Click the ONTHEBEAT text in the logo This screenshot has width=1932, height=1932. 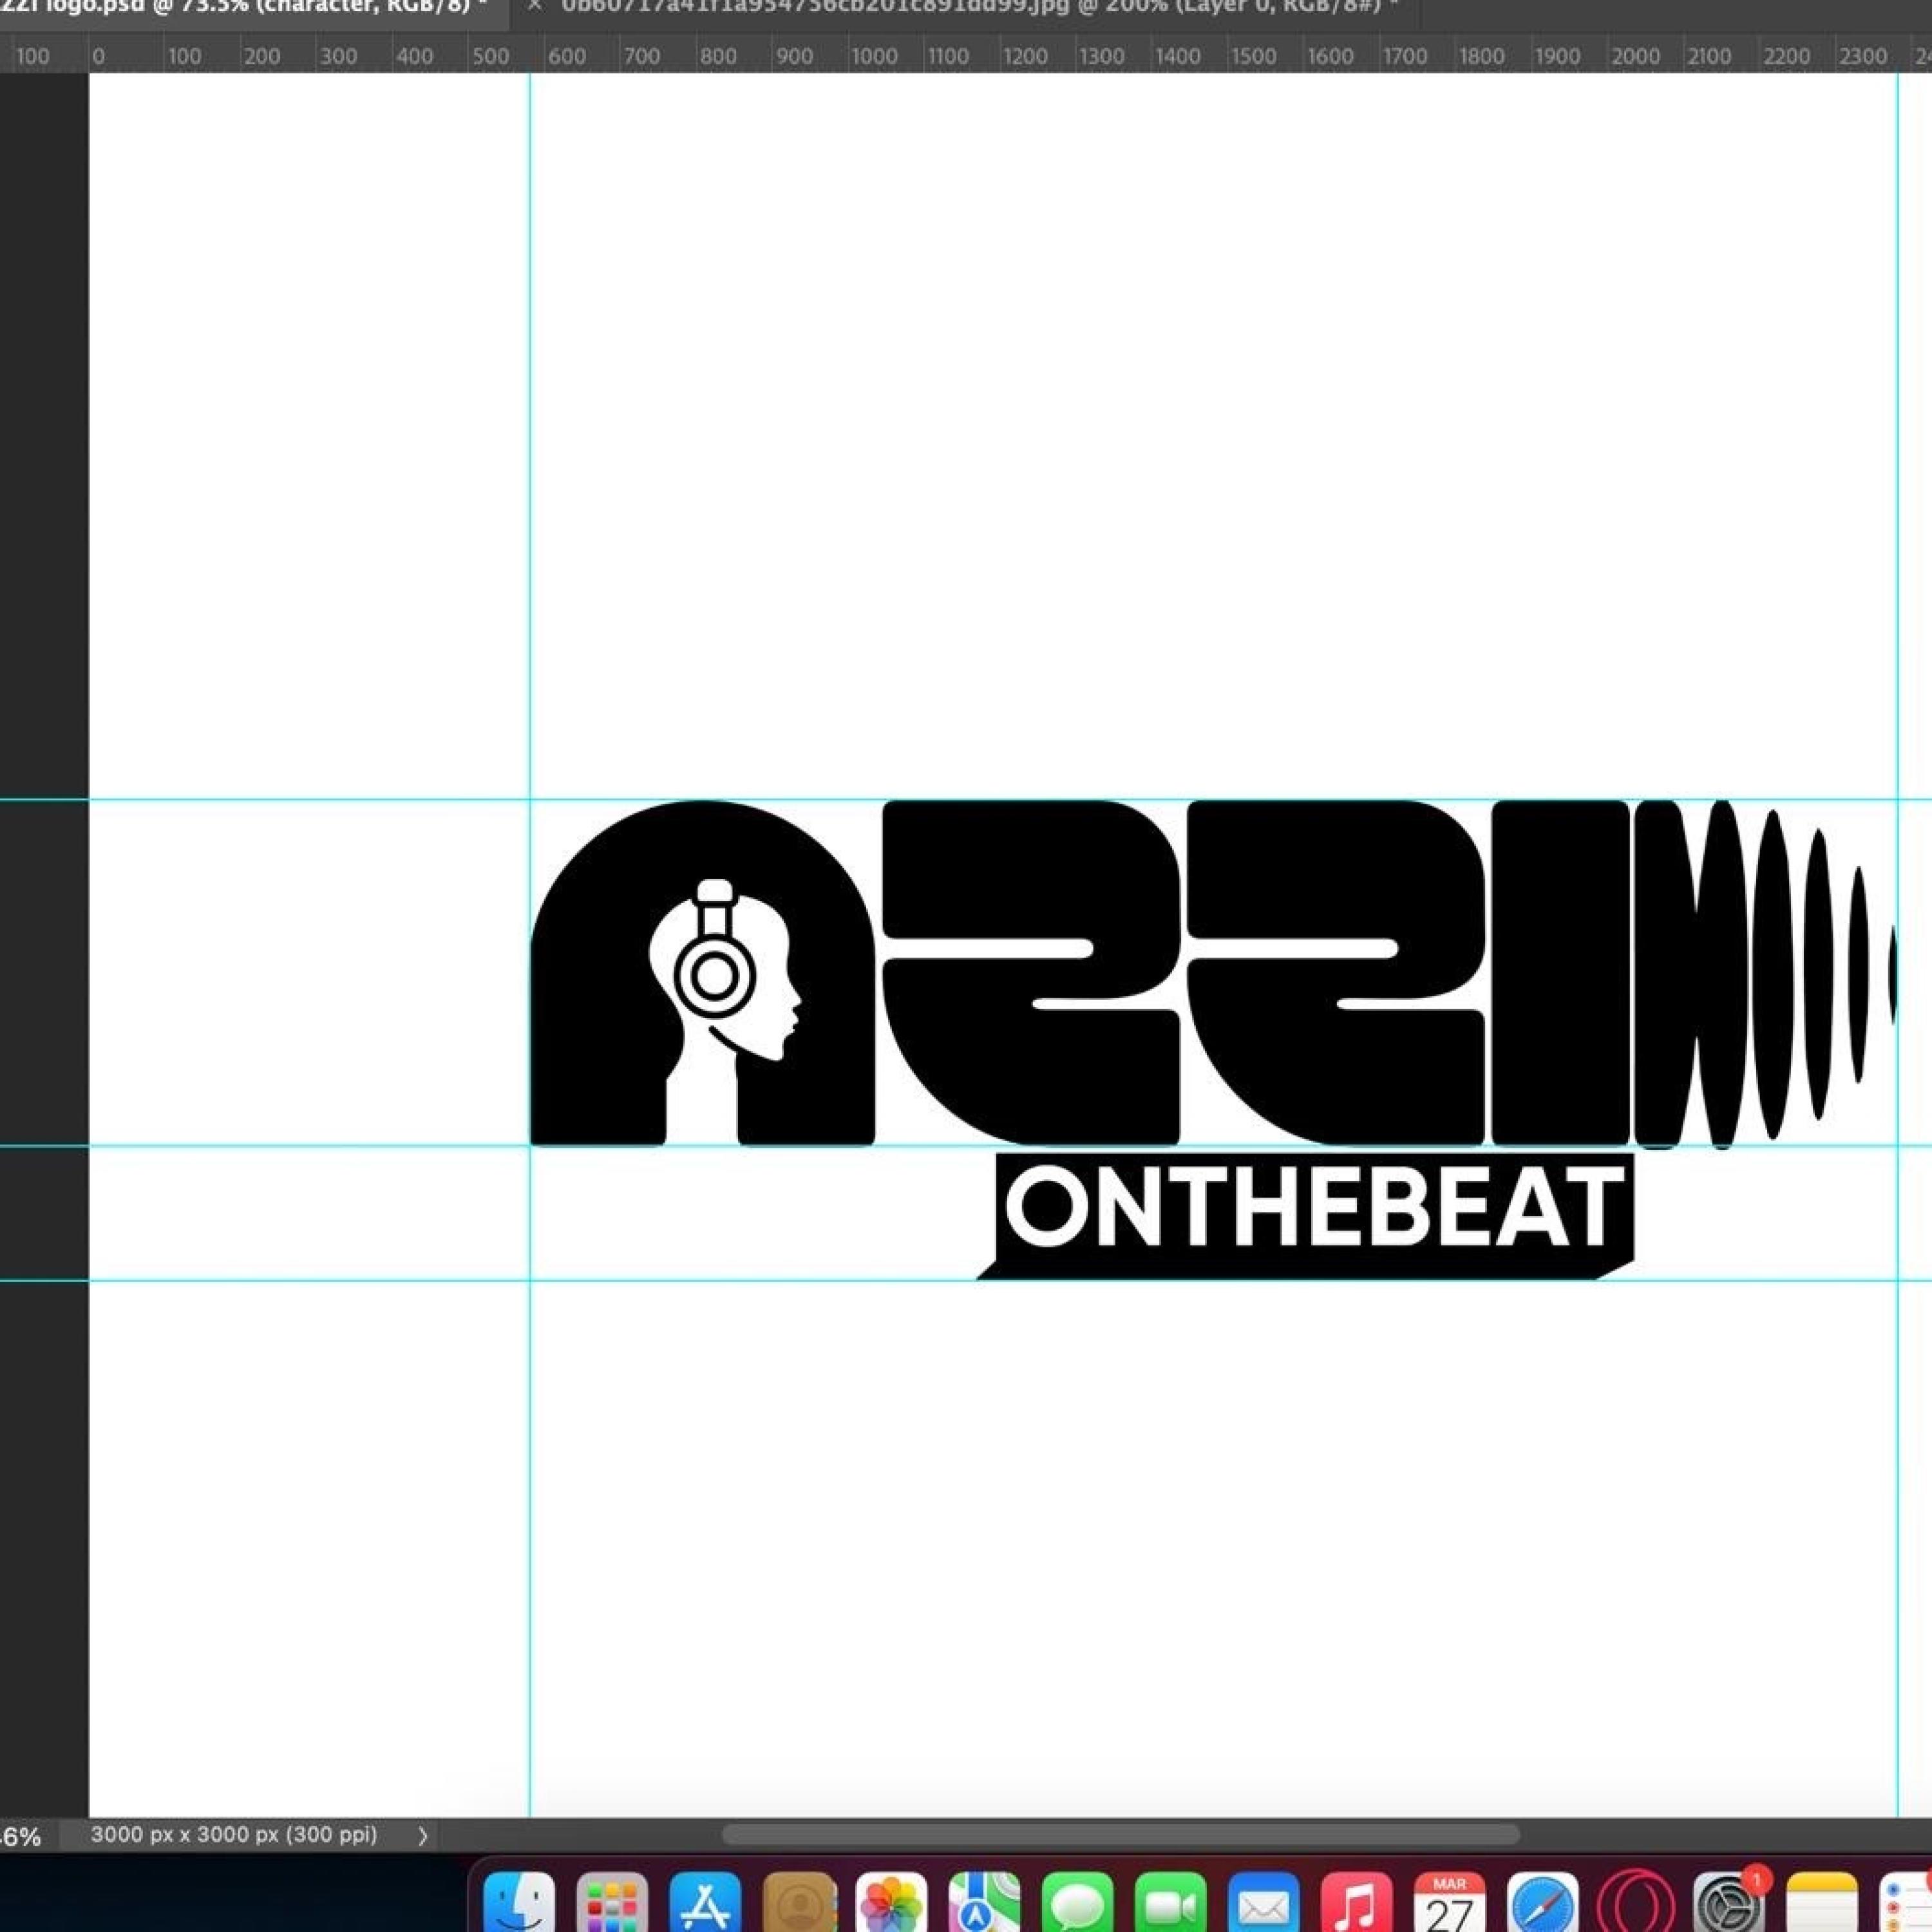point(1313,1211)
